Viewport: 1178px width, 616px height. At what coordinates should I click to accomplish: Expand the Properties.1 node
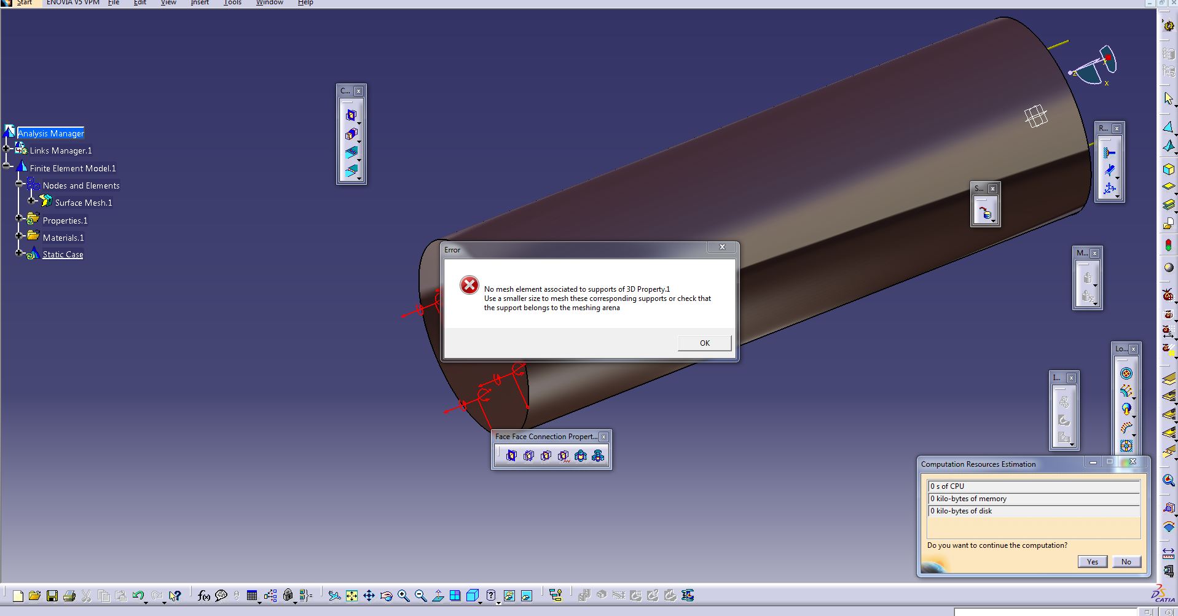point(19,218)
